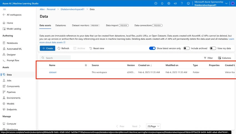Open Jobs section
The width and height of the screenshot is (236, 134).
7,81
